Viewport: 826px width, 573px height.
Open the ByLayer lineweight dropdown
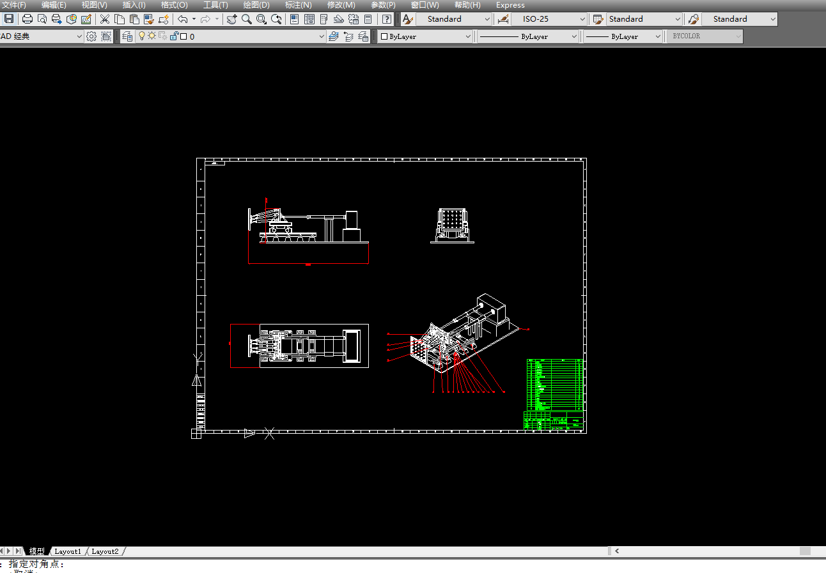[623, 36]
